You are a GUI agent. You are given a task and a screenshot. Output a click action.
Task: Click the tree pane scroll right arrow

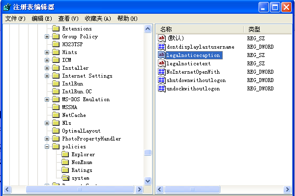pyautogui.click(x=139, y=189)
